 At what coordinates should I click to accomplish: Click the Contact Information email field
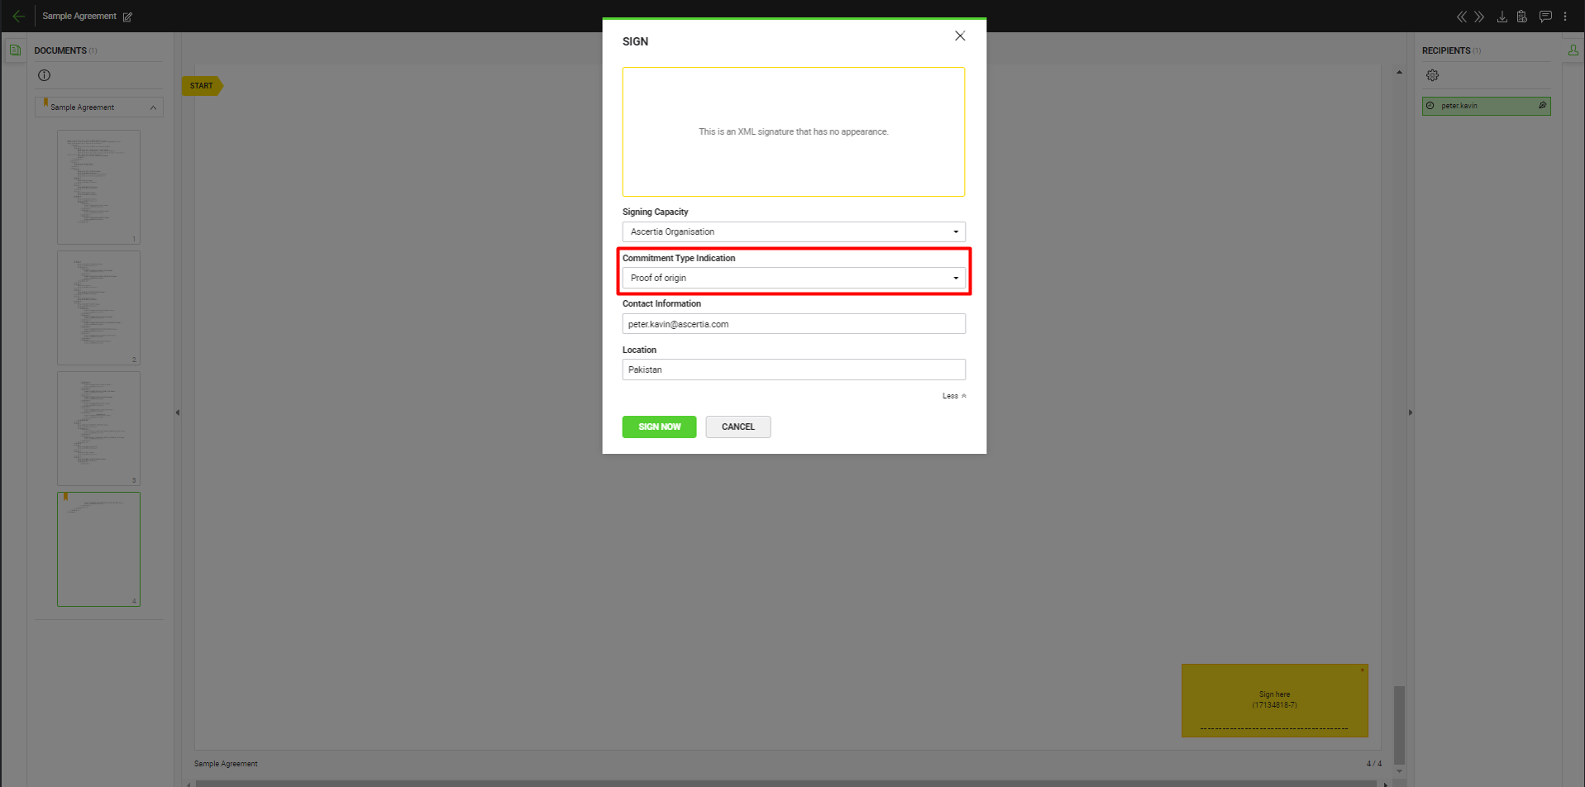click(793, 324)
